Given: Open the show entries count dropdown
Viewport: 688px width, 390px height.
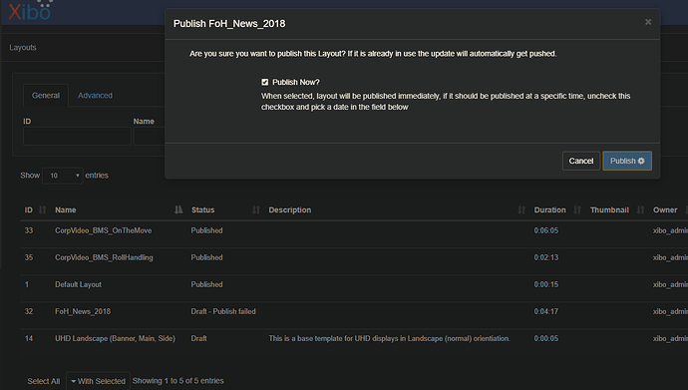Looking at the screenshot, I should pyautogui.click(x=62, y=176).
